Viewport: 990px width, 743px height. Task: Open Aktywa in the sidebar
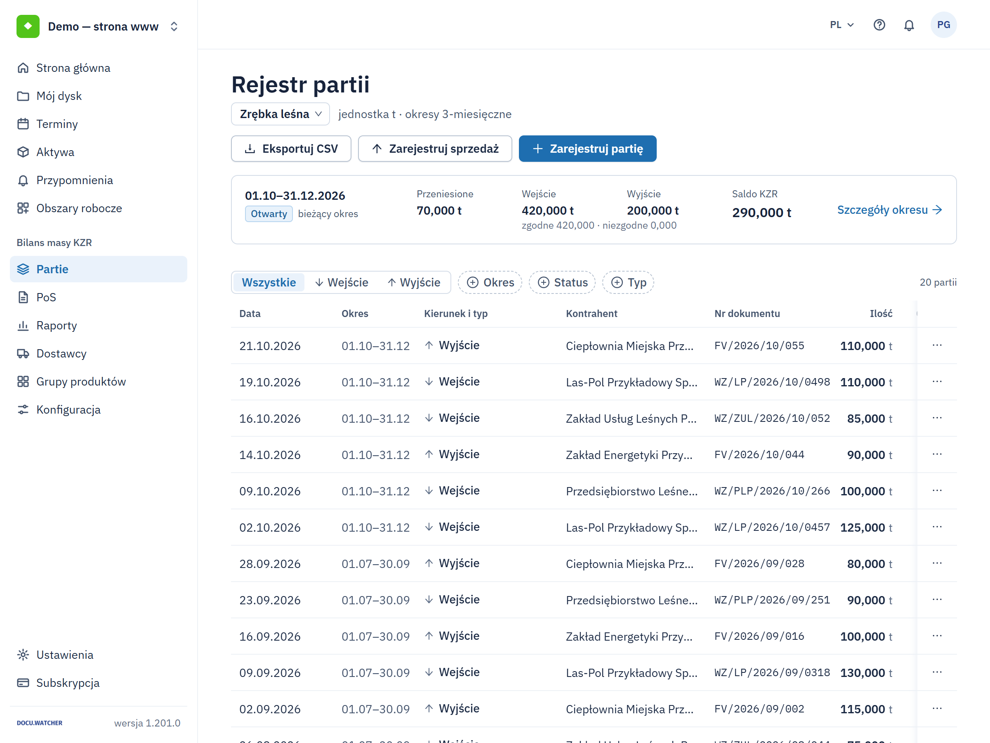(99, 152)
